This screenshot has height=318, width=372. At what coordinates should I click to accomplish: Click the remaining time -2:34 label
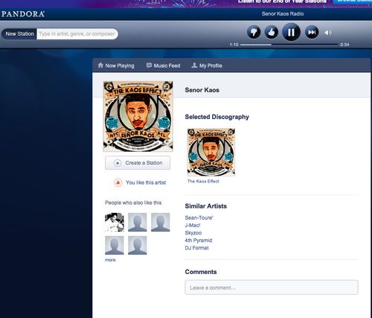pos(344,45)
